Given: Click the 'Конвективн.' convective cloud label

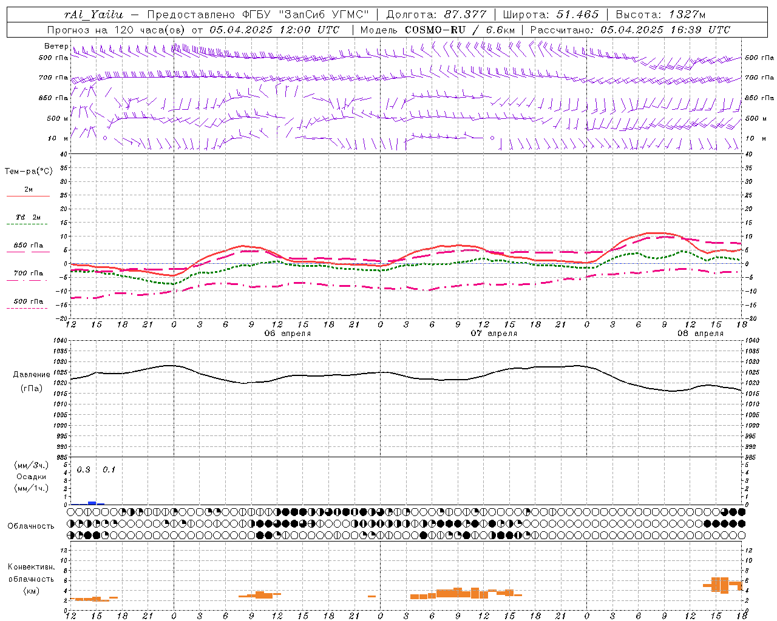Looking at the screenshot, I should (x=32, y=567).
